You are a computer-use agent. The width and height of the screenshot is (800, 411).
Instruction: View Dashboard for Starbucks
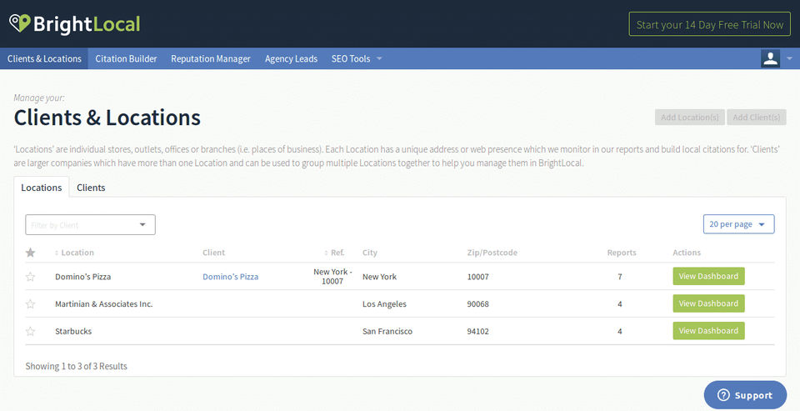[708, 330]
